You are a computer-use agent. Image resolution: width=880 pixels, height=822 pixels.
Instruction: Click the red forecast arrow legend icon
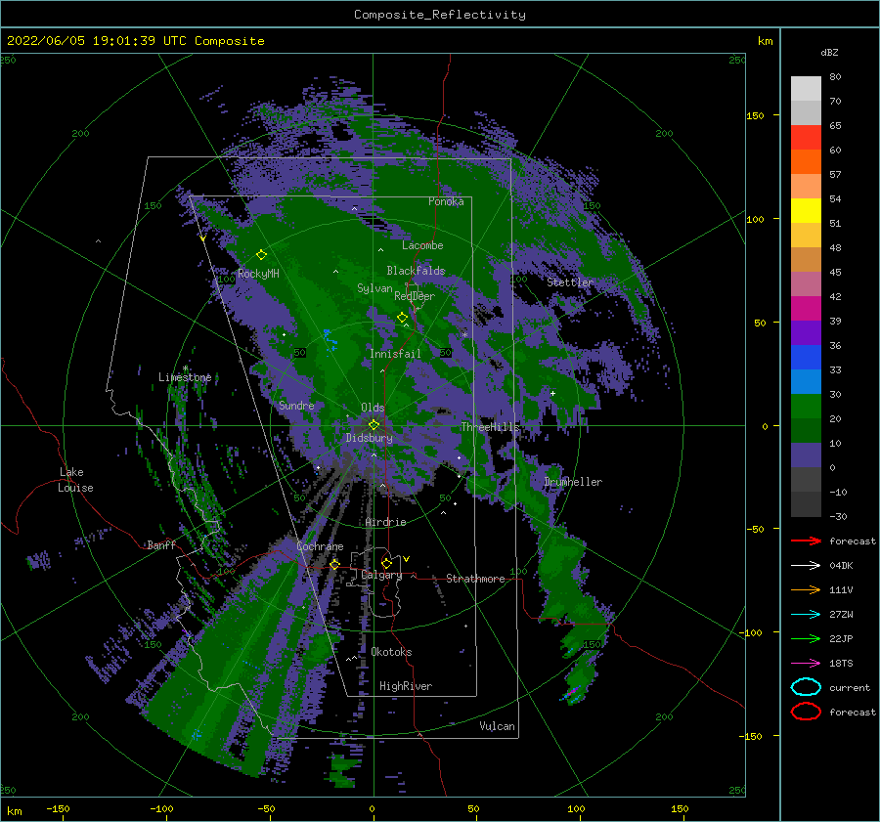point(806,541)
